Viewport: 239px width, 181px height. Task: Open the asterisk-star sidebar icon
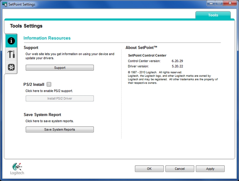pyautogui.click(x=11, y=67)
